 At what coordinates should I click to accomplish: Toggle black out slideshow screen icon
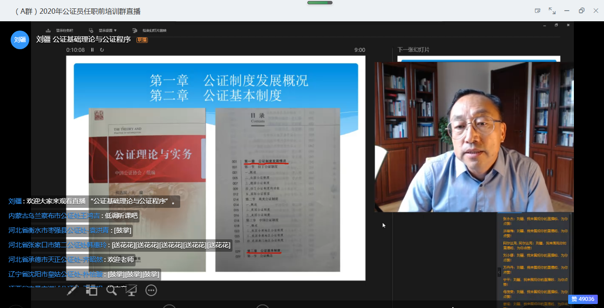click(131, 290)
